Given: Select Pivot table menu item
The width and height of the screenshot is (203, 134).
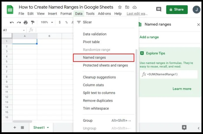Looking at the screenshot, I should click(x=104, y=42).
